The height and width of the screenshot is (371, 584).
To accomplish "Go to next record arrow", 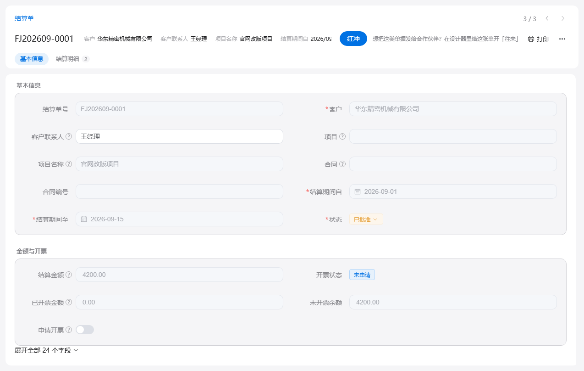I will (563, 18).
